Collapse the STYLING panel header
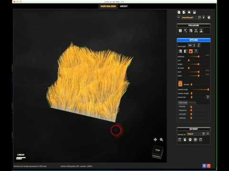This screenshot has height=171, width=229. tap(194, 40)
